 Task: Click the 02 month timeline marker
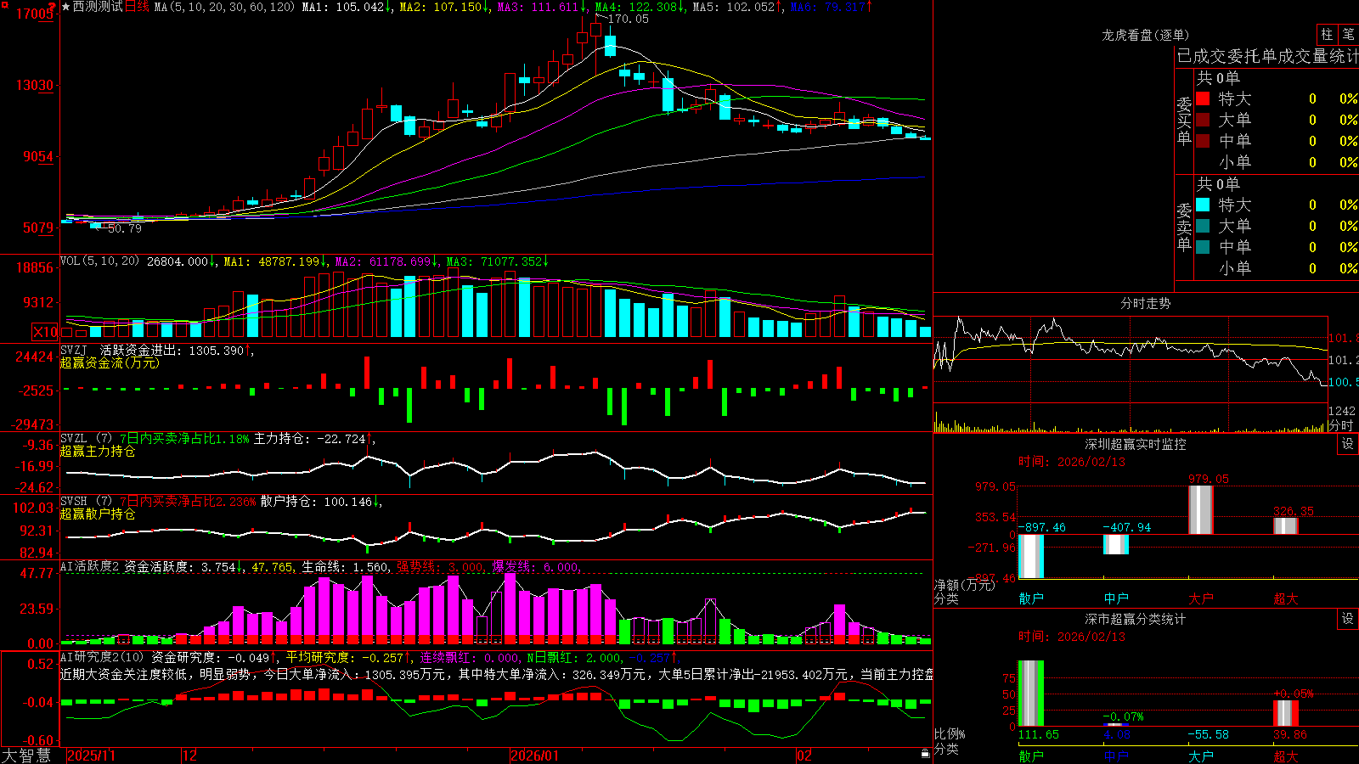coord(804,756)
